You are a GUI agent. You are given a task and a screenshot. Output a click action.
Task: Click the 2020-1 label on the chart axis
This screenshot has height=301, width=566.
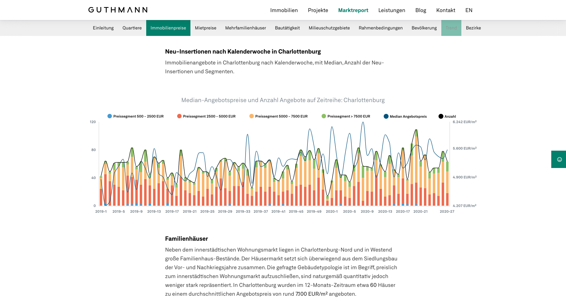pos(332,212)
